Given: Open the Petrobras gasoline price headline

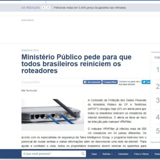Looking at the screenshot, I should tap(90, 8).
